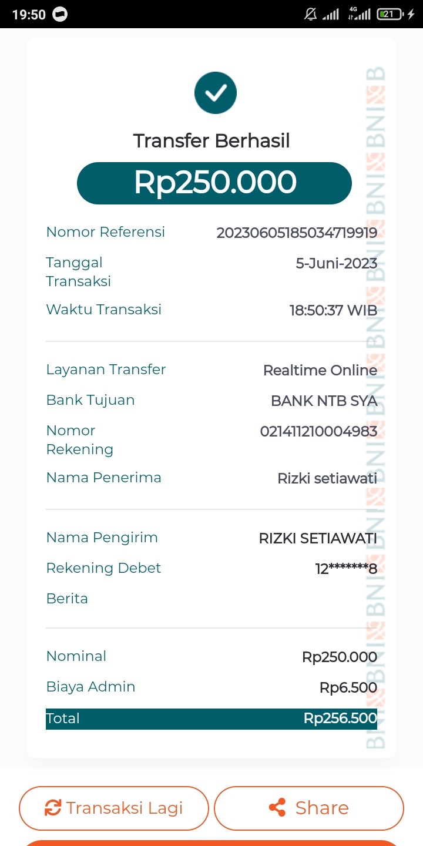Tap the green success checkmark icon
The image size is (423, 846).
click(216, 93)
